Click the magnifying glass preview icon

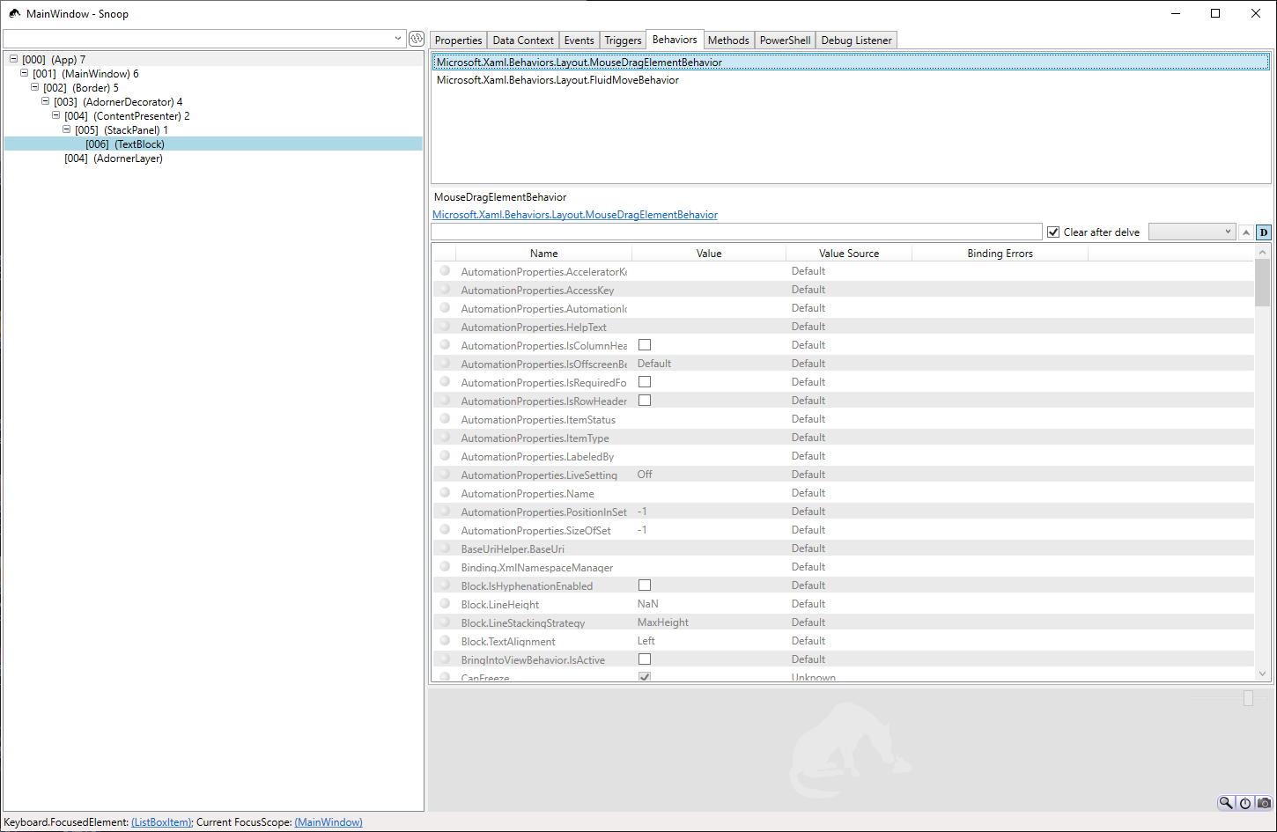point(1225,803)
